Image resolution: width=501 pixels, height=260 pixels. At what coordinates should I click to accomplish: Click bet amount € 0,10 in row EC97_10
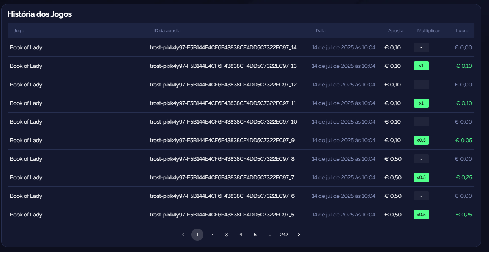tap(393, 122)
